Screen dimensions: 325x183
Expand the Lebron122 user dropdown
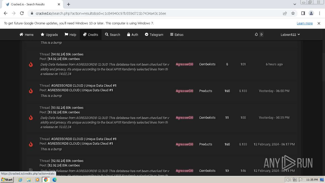pos(290,35)
